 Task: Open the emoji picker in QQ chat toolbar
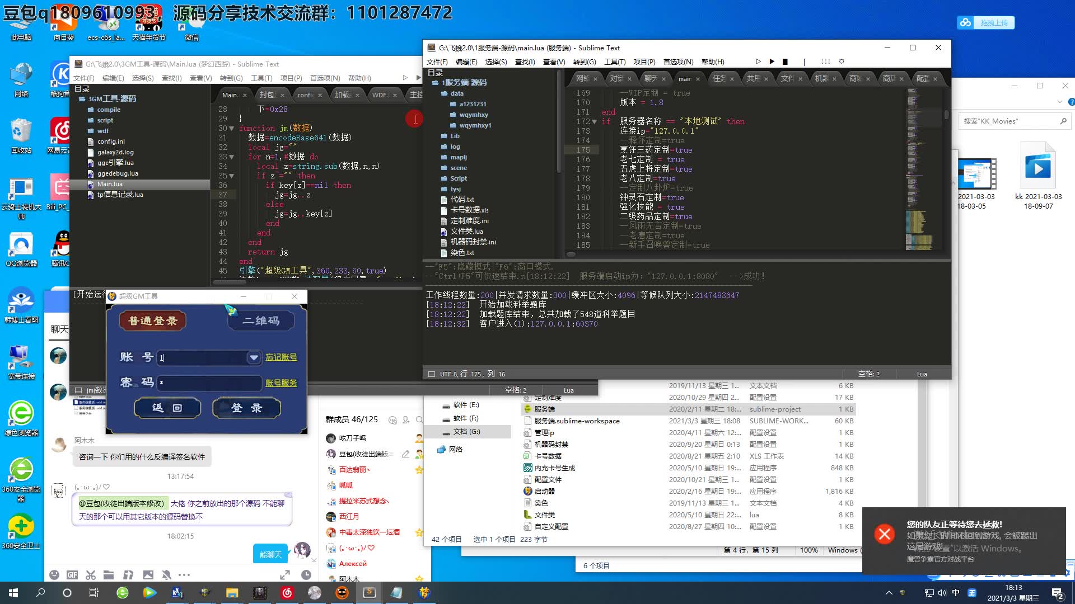[x=54, y=574]
